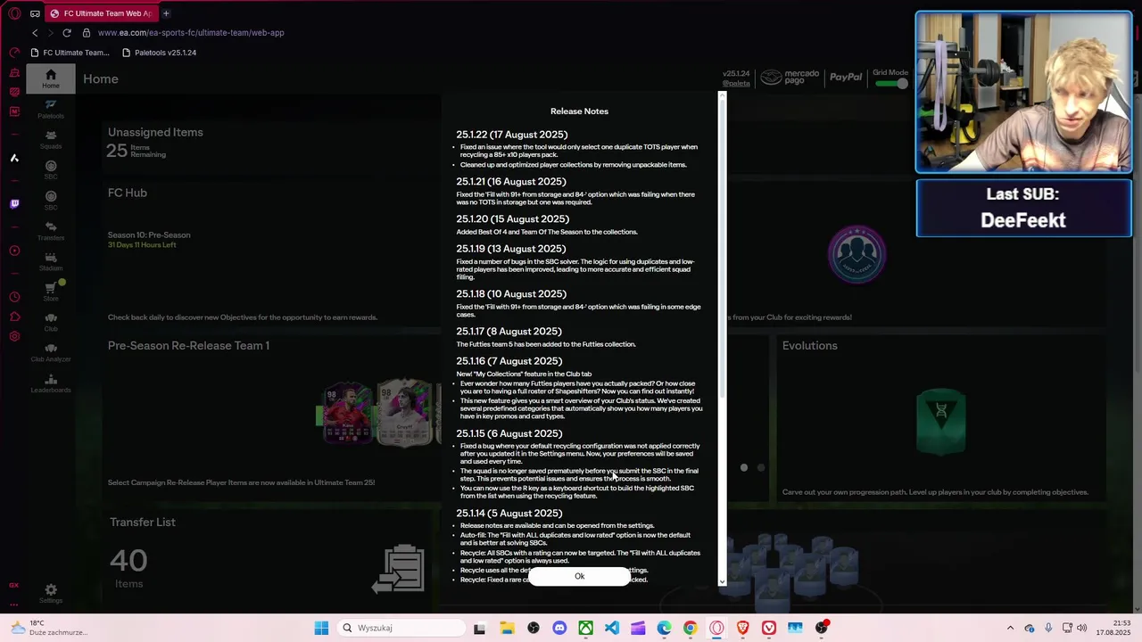
Task: Click Season 10: Pre-Season text
Action: coord(149,235)
